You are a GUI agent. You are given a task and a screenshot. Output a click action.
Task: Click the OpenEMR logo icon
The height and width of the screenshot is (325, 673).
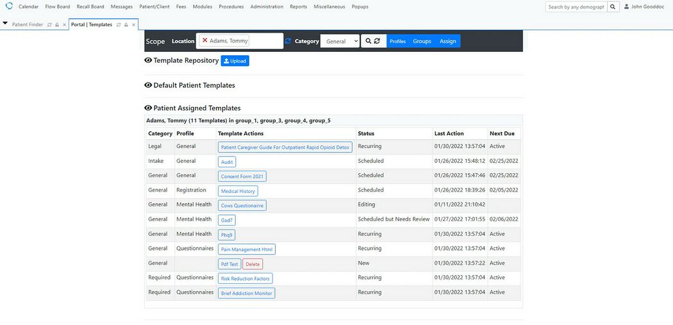click(x=9, y=6)
